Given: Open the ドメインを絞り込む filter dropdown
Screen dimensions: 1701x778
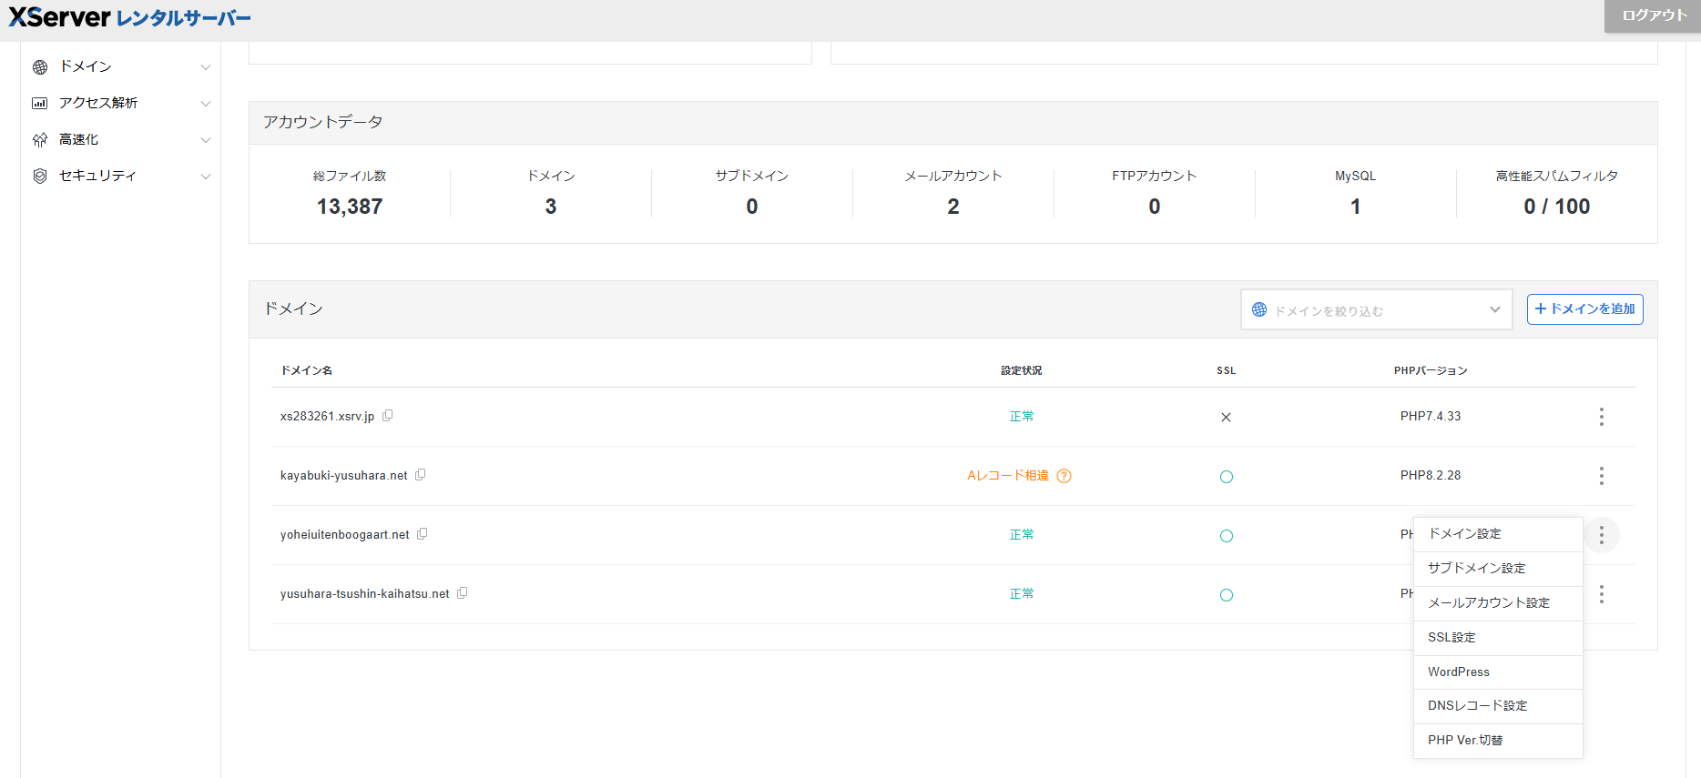Looking at the screenshot, I should [x=1376, y=310].
